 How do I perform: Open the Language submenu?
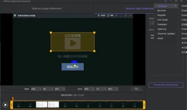pyautogui.click(x=166, y=6)
